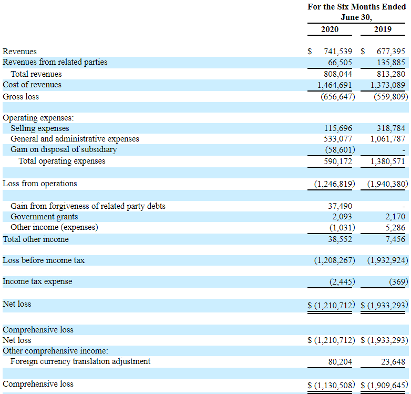
Task: Select the 'Loss from operations' label
Action: 39,184
